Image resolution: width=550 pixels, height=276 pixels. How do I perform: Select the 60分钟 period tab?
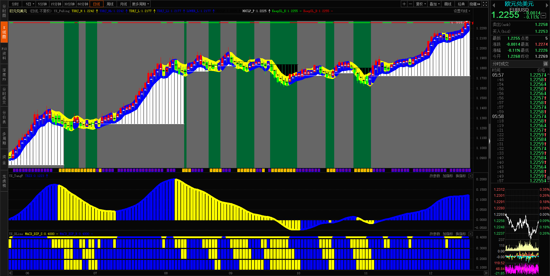(x=83, y=4)
